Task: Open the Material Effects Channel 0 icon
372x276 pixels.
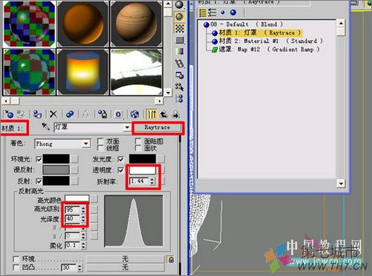Action: [119, 114]
